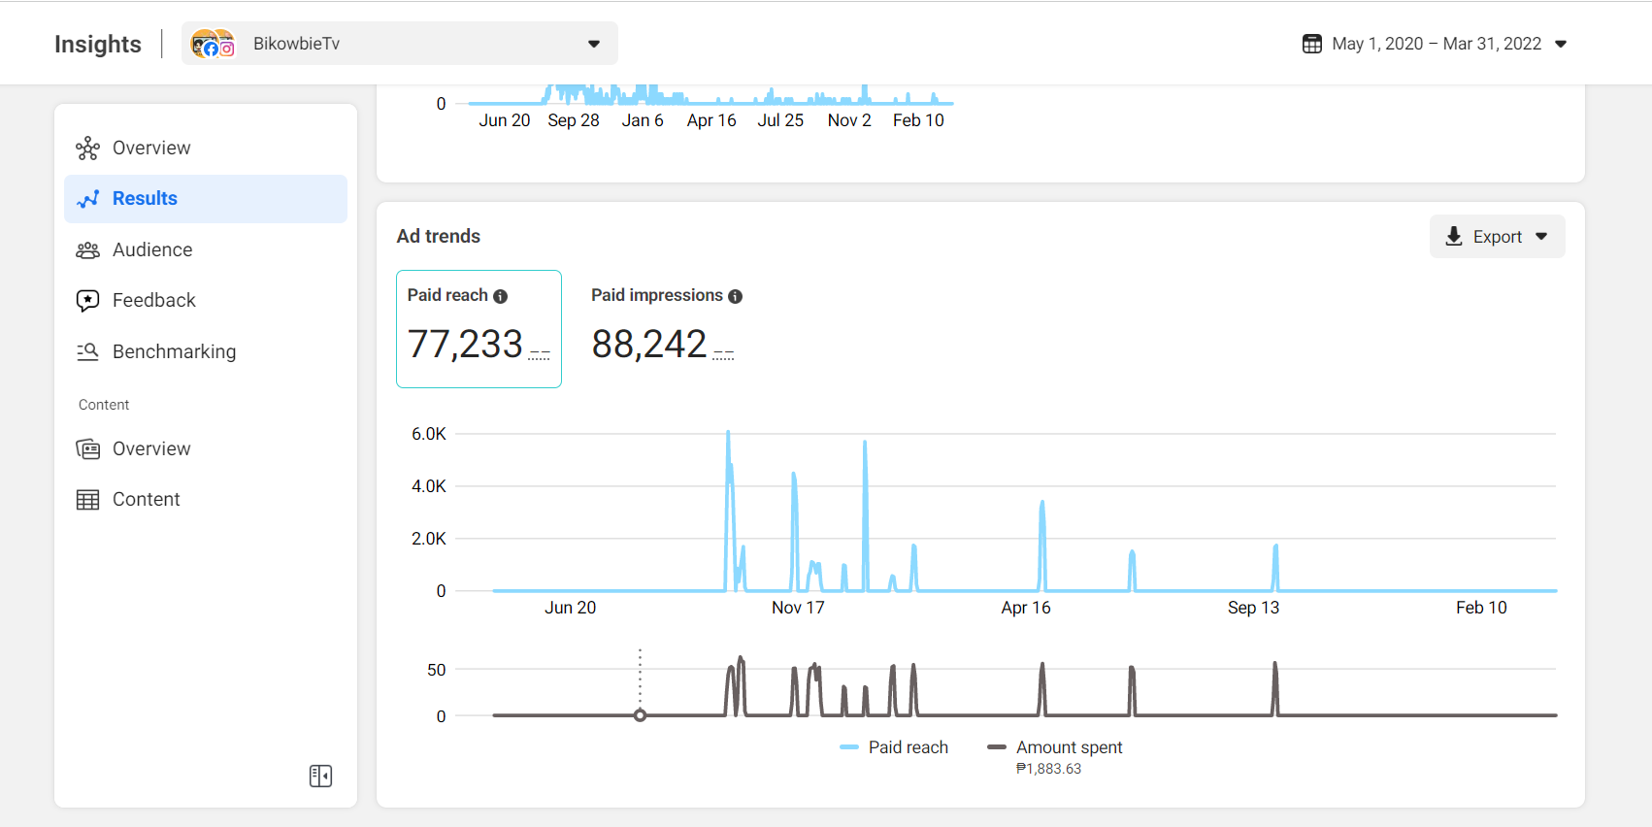Click the Paid reach info icon
This screenshot has height=827, width=1652.
(x=501, y=296)
